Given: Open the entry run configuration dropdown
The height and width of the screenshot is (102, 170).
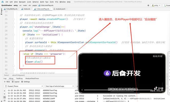Looking at the screenshot, I should [156, 5].
